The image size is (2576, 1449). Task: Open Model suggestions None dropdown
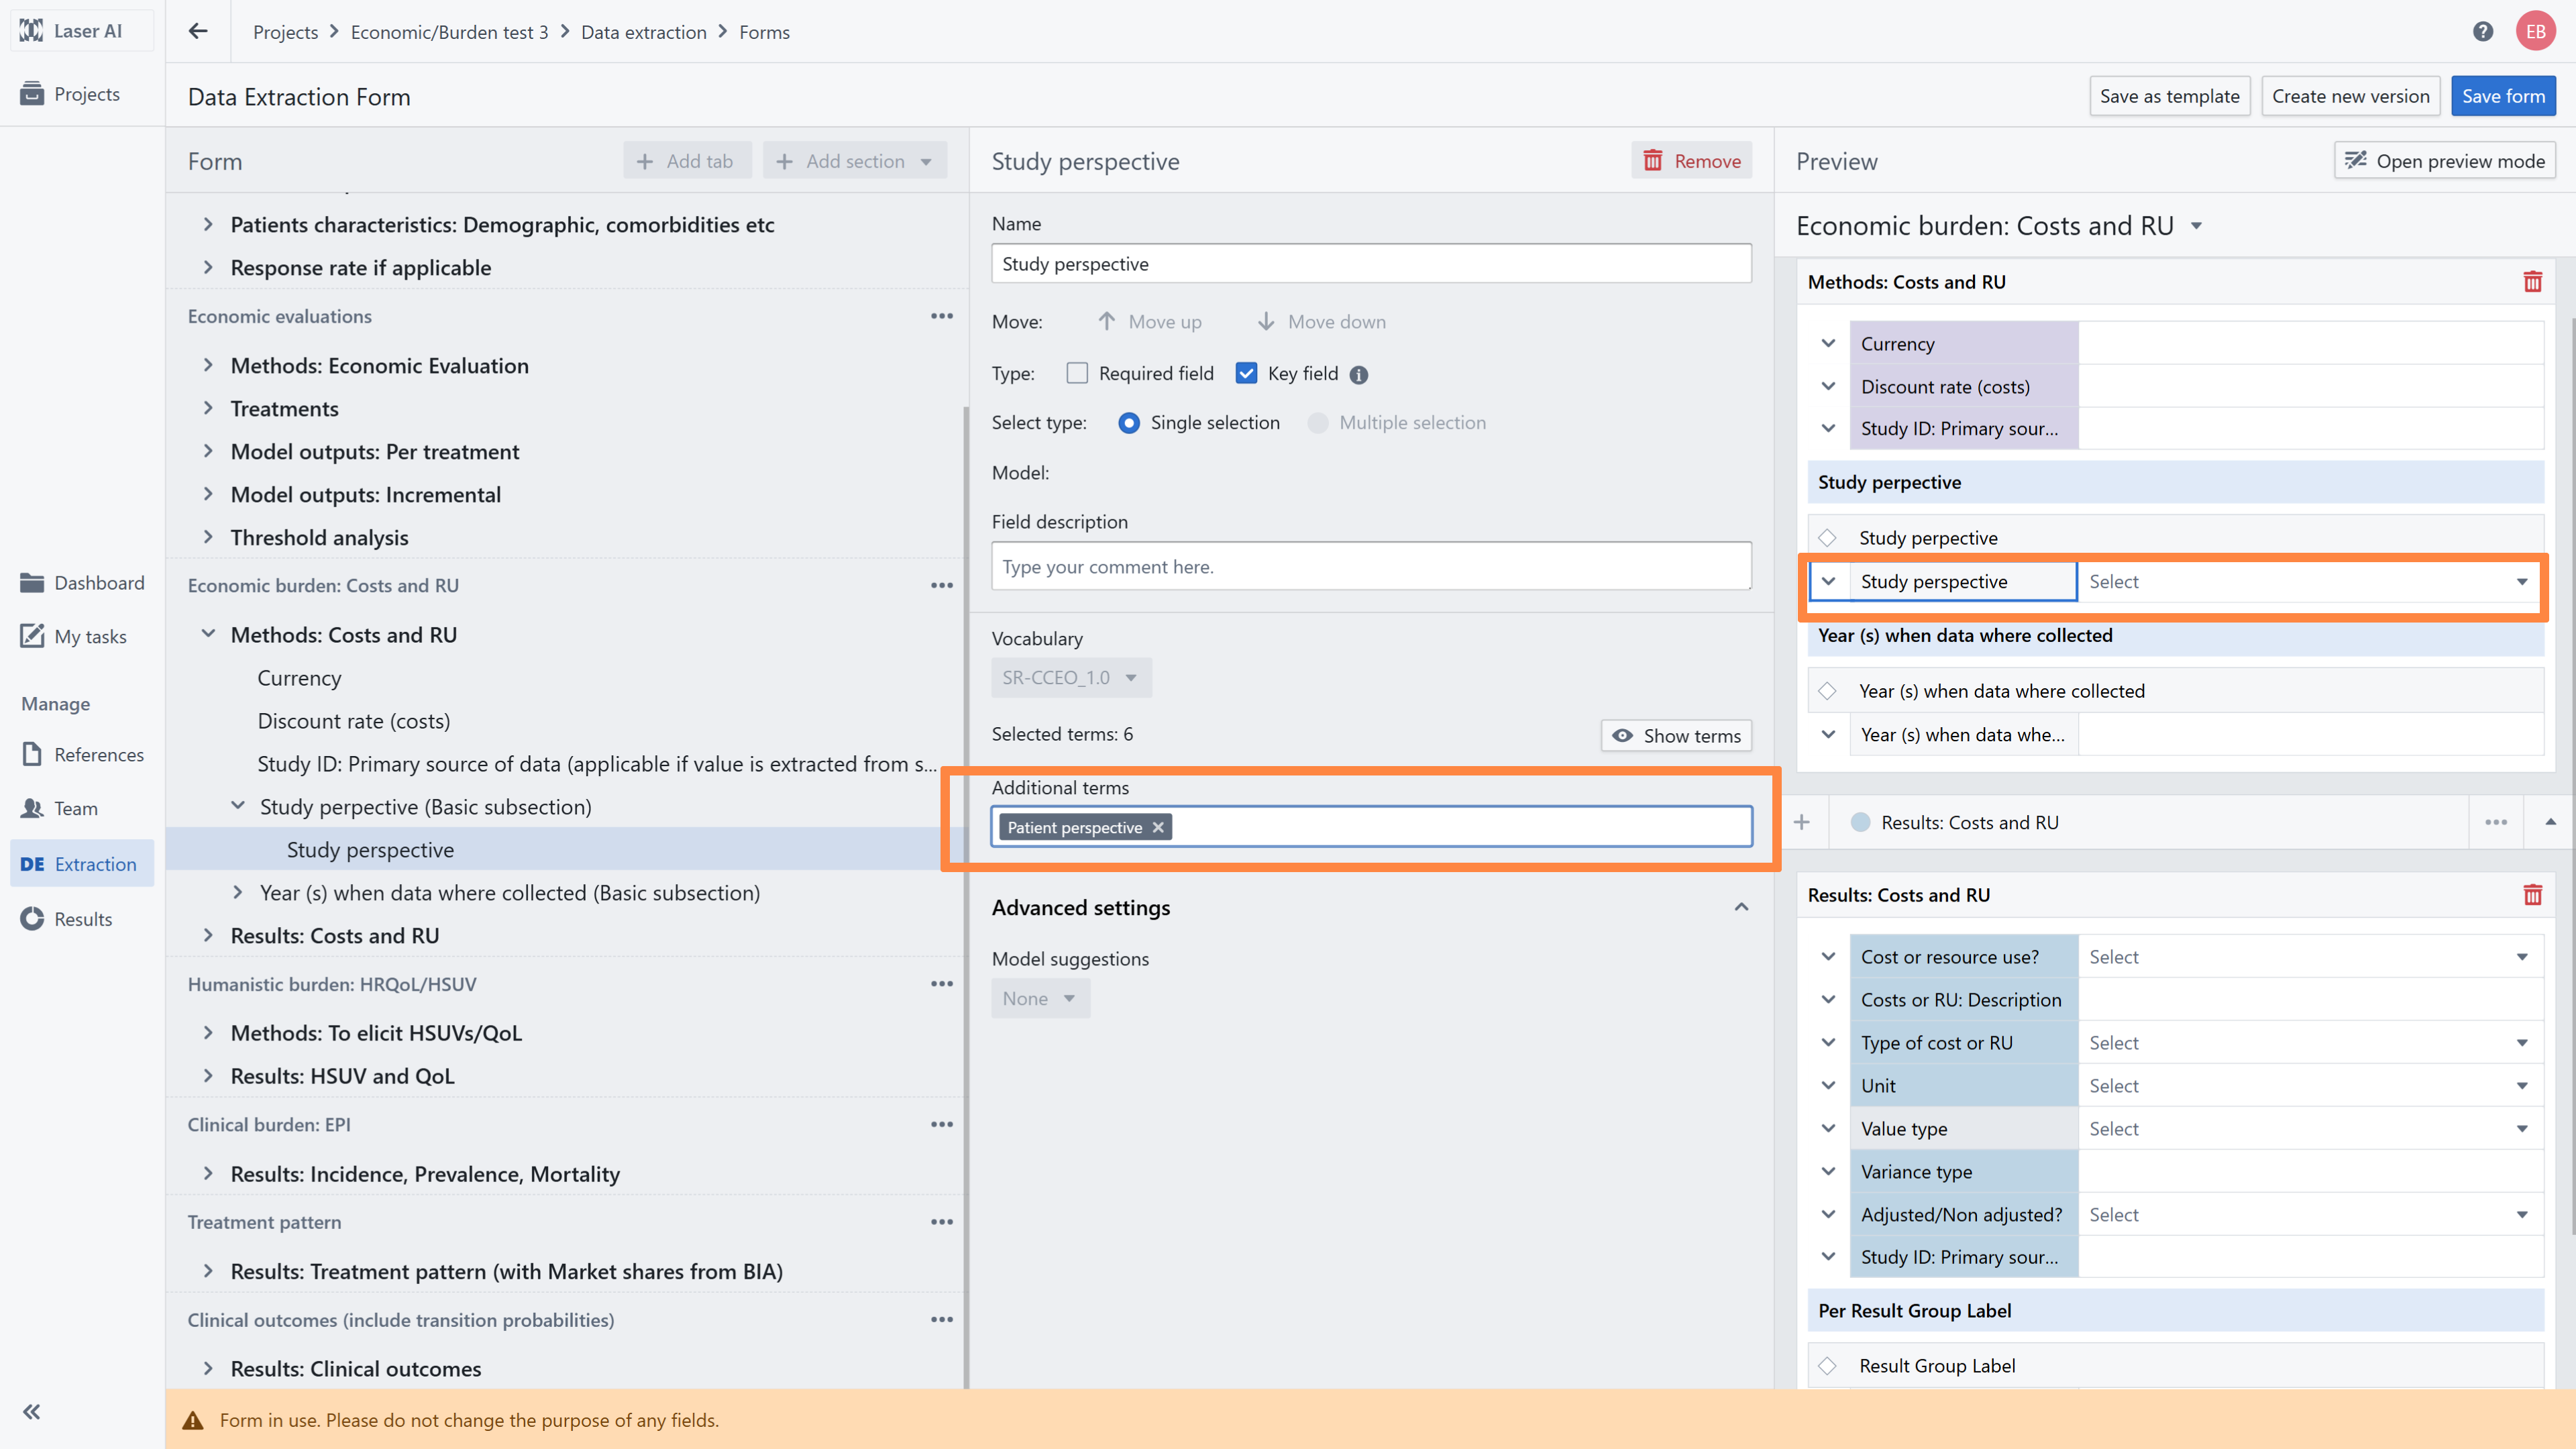click(x=1040, y=998)
